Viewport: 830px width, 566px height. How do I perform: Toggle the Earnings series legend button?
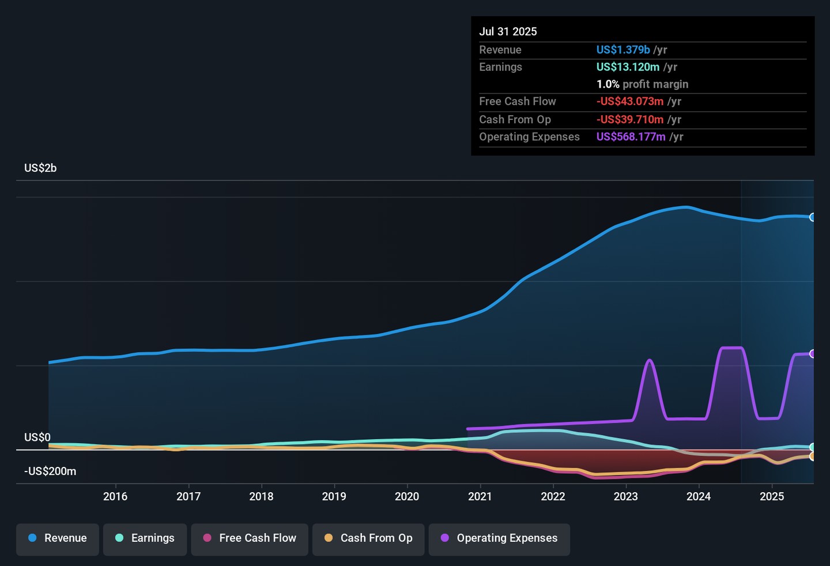(x=145, y=538)
